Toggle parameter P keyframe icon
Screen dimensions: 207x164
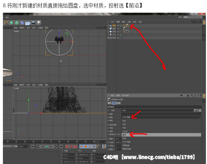pyautogui.click(x=94, y=147)
